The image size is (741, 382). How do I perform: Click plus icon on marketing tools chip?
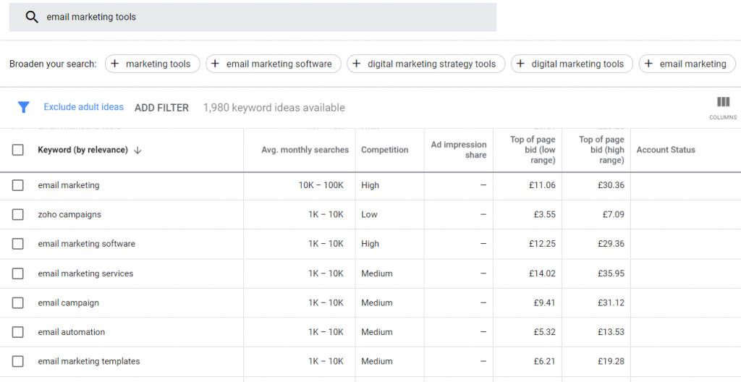click(x=115, y=64)
